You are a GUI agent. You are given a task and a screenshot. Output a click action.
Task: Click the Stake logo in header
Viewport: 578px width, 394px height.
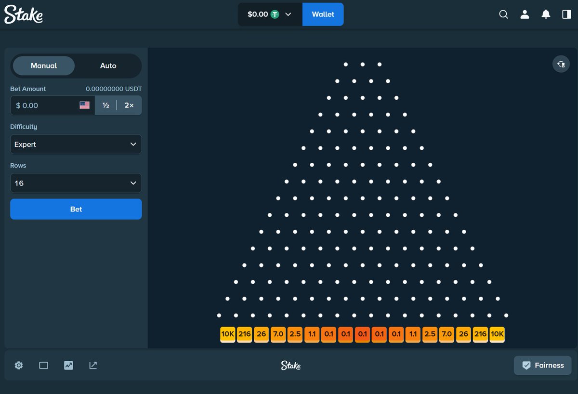pyautogui.click(x=24, y=14)
